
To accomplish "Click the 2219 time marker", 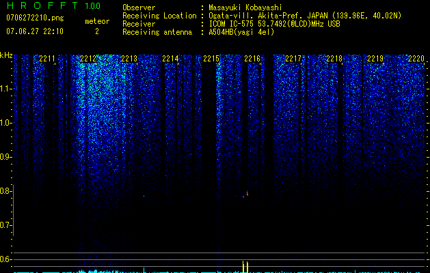I will pos(375,58).
